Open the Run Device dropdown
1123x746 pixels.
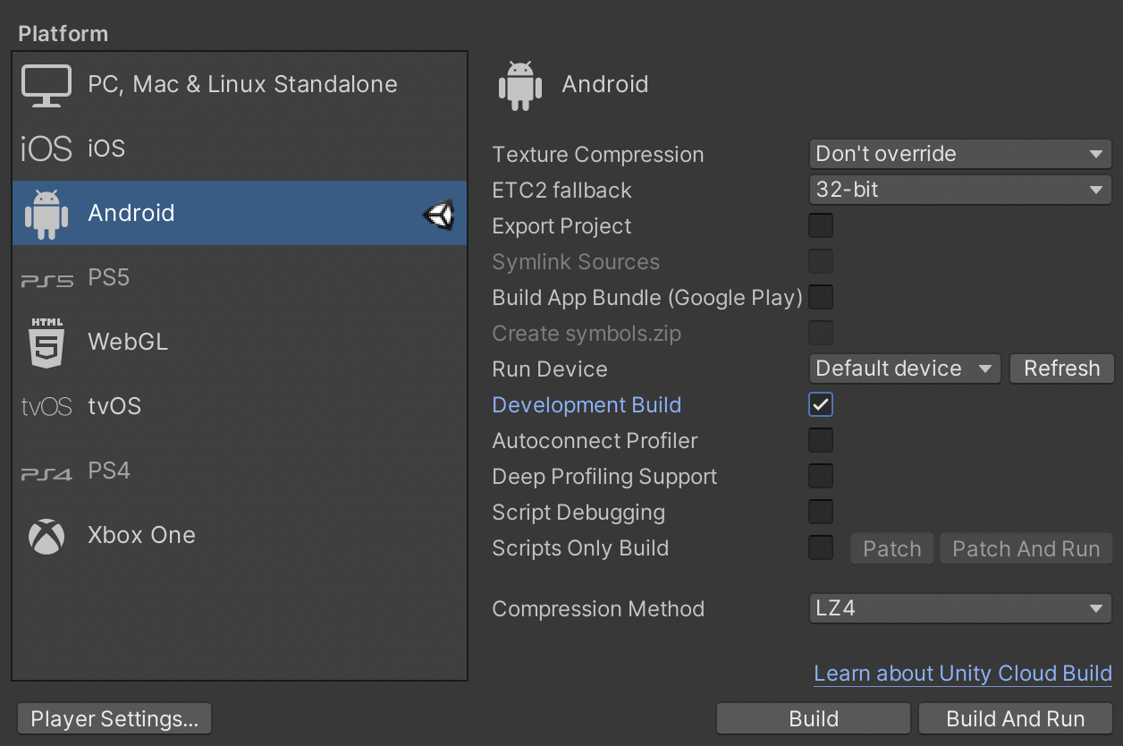tap(904, 368)
